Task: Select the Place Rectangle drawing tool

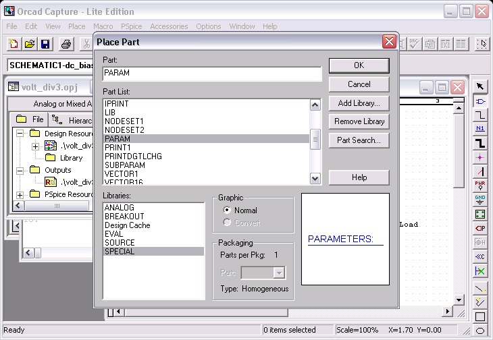Action: [x=480, y=317]
